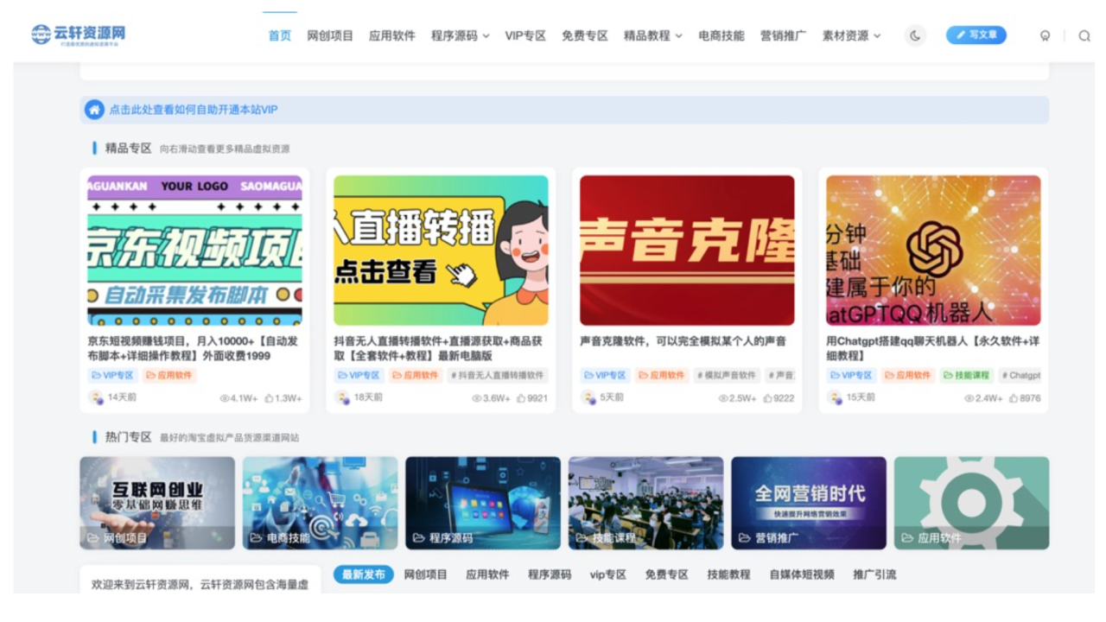This screenshot has width=1106, height=622.
Task: Select the 最新发布 tab
Action: point(364,574)
